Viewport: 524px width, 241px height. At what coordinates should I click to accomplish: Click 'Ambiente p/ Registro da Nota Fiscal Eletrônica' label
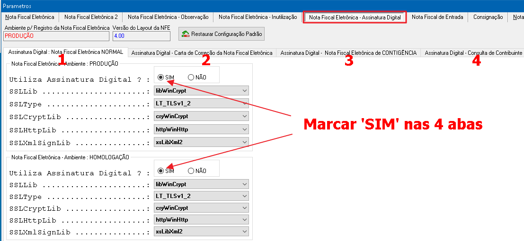[57, 28]
